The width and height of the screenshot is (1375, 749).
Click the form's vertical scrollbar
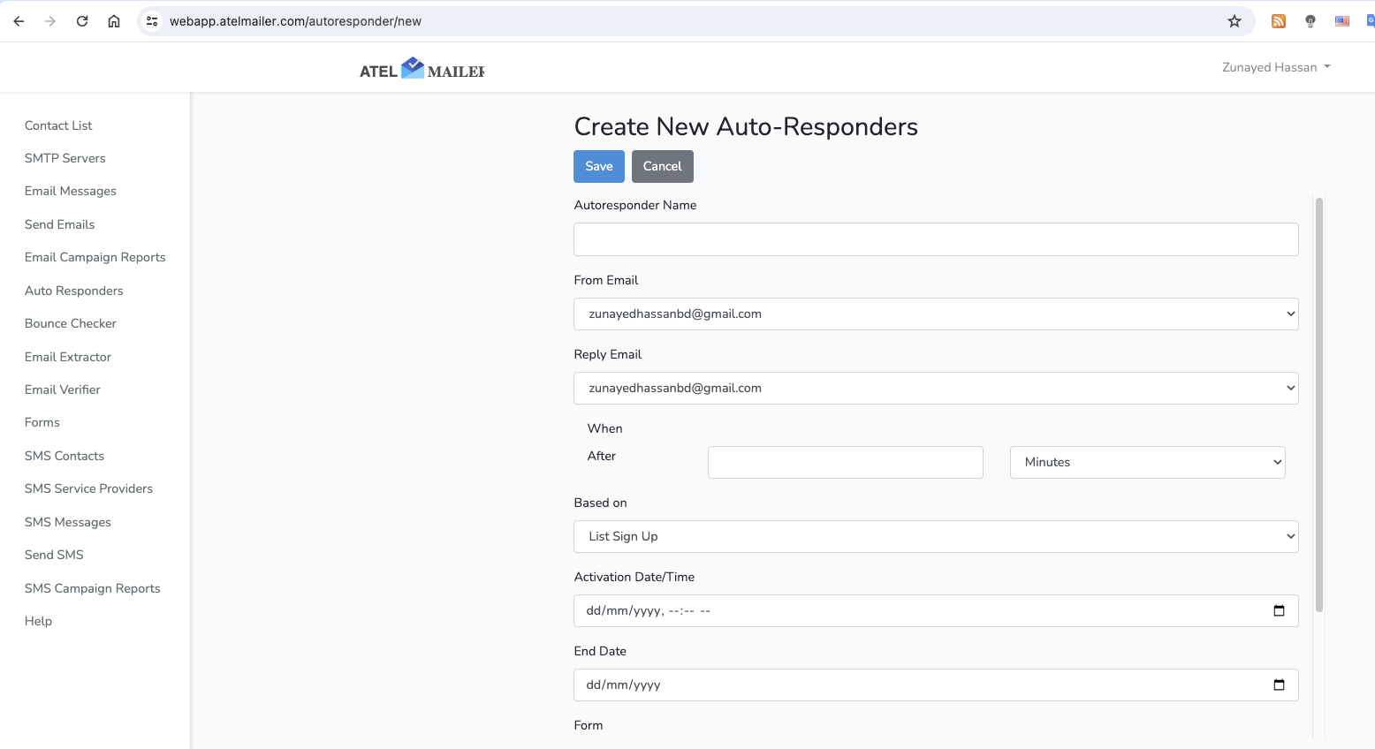[1319, 405]
